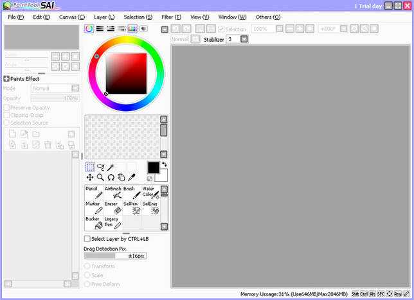
Task: Choose the Water Color tool
Action: click(x=150, y=192)
